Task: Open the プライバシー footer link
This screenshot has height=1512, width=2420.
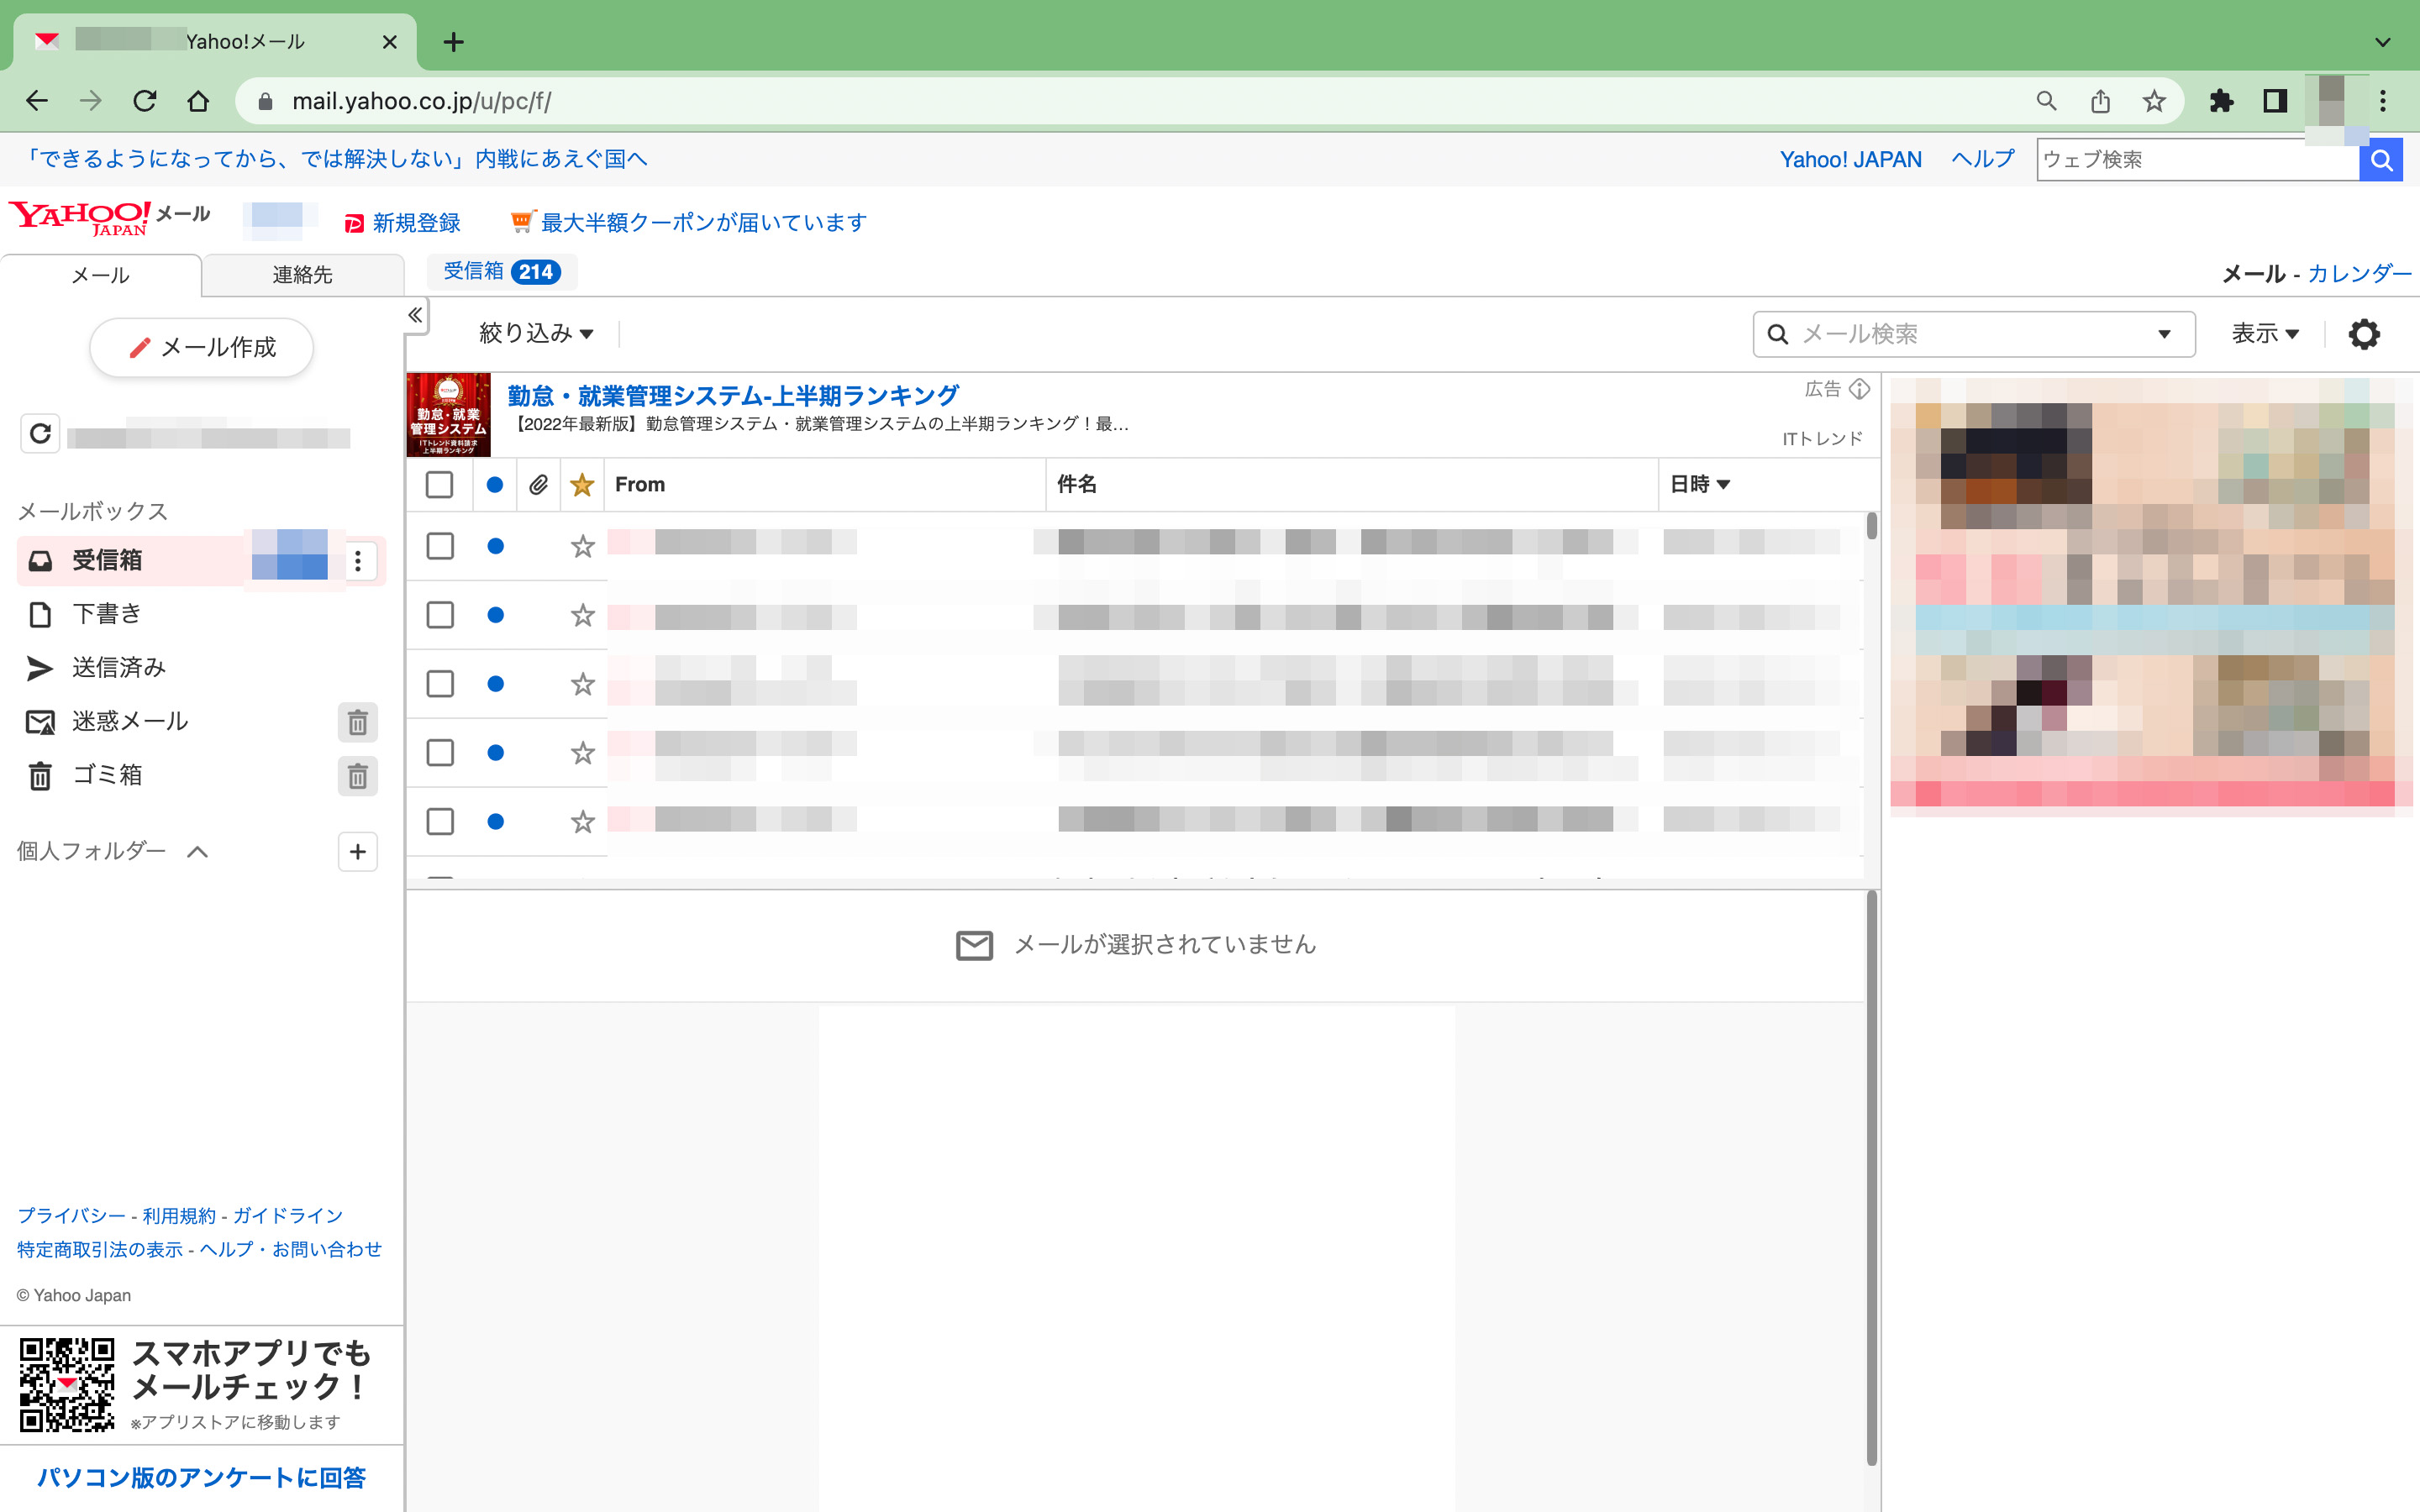Action: [x=71, y=1216]
